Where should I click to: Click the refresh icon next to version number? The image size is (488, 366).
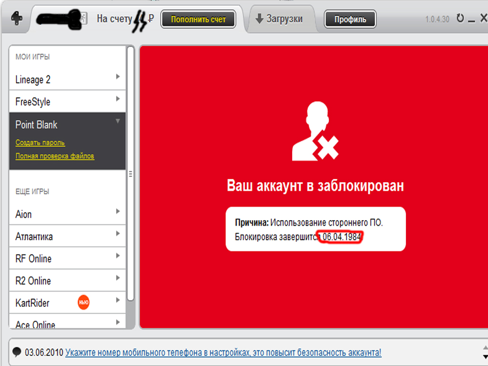[x=460, y=19]
